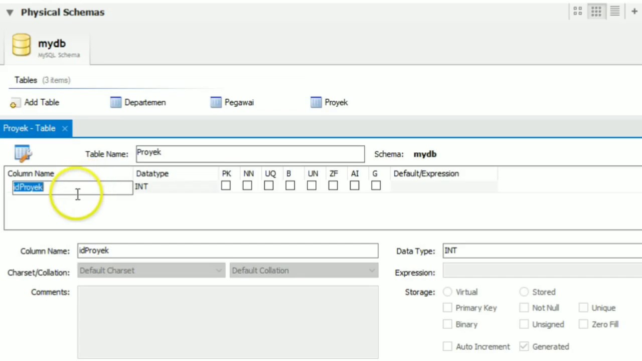Open the Default Collation dropdown

click(x=303, y=271)
